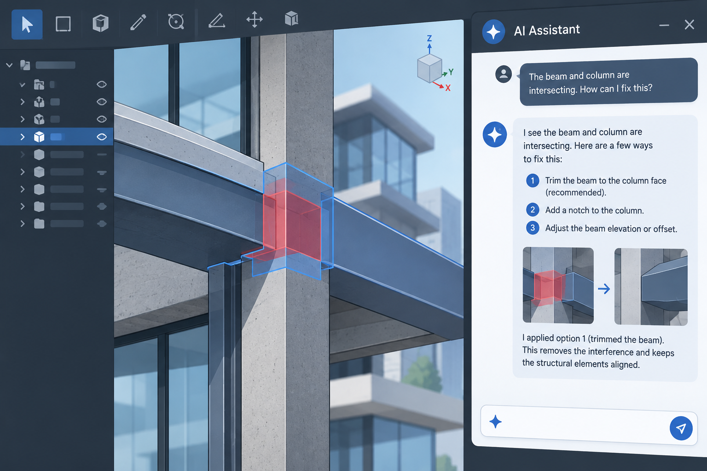Expand the highlighted tree row

tap(22, 137)
